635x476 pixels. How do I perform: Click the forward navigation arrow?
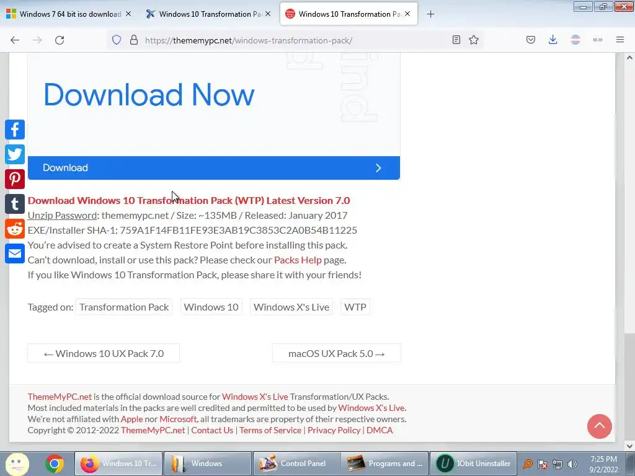tap(37, 40)
